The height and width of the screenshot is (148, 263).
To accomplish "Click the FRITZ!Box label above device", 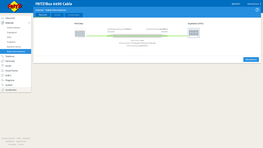I will (79, 24).
